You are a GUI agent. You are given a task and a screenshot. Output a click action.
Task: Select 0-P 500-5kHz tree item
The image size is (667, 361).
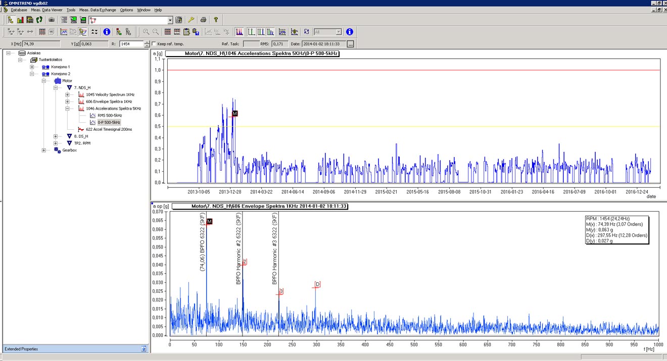(109, 122)
